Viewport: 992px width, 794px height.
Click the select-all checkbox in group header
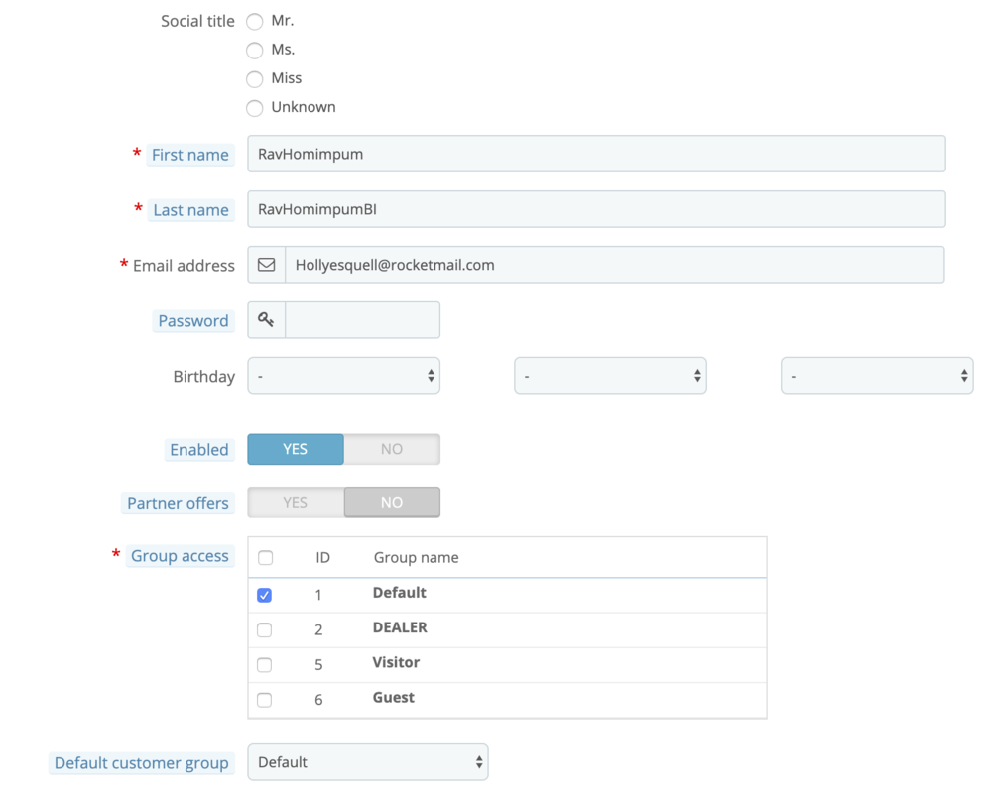[265, 557]
